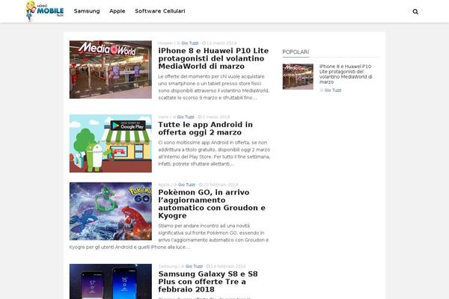This screenshot has width=449, height=299.
Task: Select the excerpt starting 'Ci sono moltissime app Android'
Action: click(x=214, y=153)
